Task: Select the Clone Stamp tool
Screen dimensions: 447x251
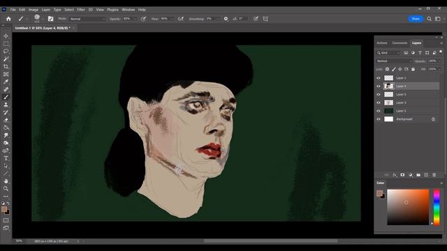Action: [6, 105]
